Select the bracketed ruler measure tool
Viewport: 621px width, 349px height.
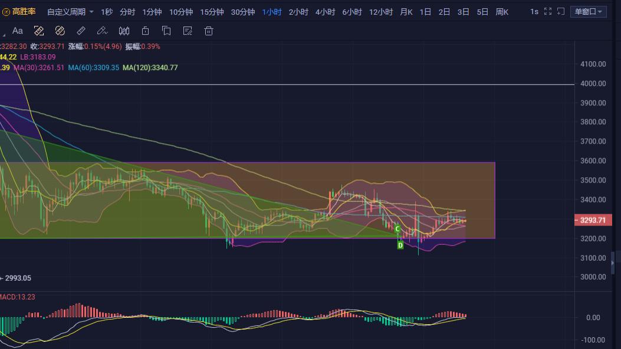pos(39,31)
